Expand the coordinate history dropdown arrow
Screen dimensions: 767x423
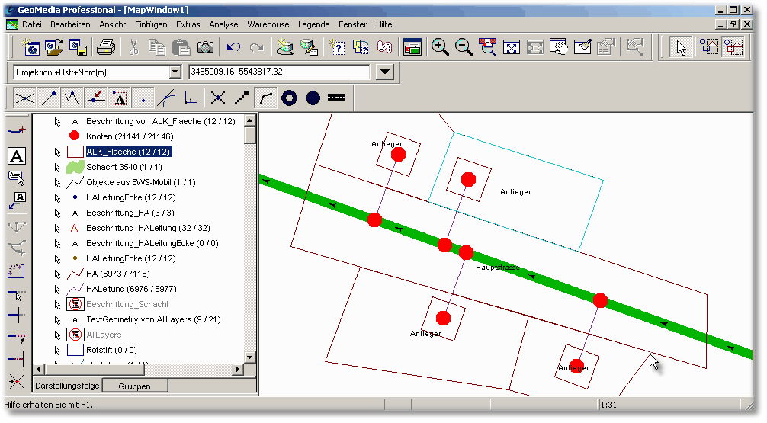(x=385, y=72)
